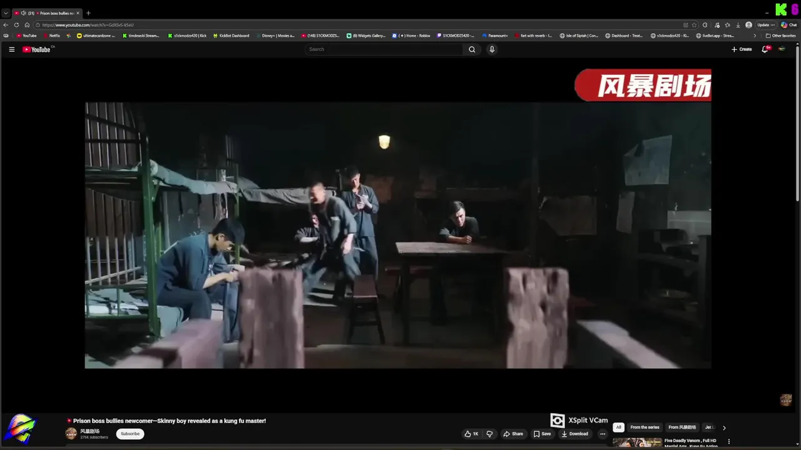
Task: Like the video with thumbs up
Action: (x=471, y=434)
